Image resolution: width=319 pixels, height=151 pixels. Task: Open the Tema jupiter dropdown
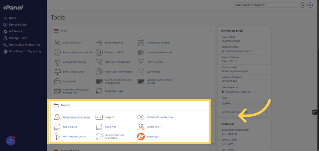[244, 103]
